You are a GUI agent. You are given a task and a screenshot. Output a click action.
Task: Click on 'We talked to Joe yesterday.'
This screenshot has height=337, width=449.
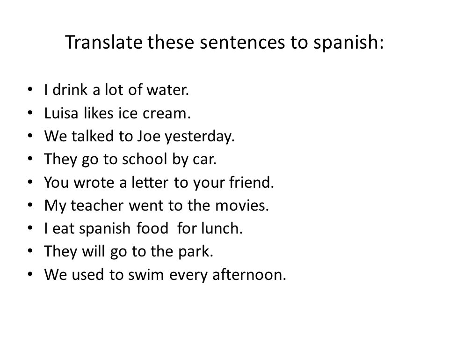(139, 136)
